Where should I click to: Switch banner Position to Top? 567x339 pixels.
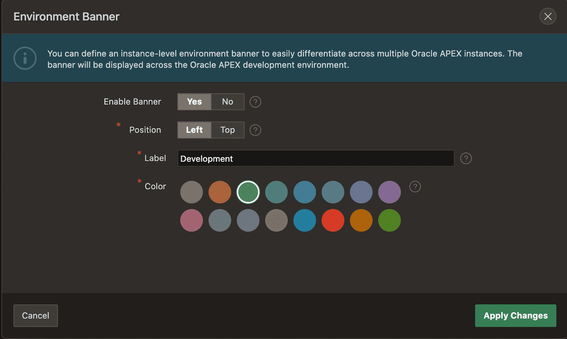click(228, 130)
